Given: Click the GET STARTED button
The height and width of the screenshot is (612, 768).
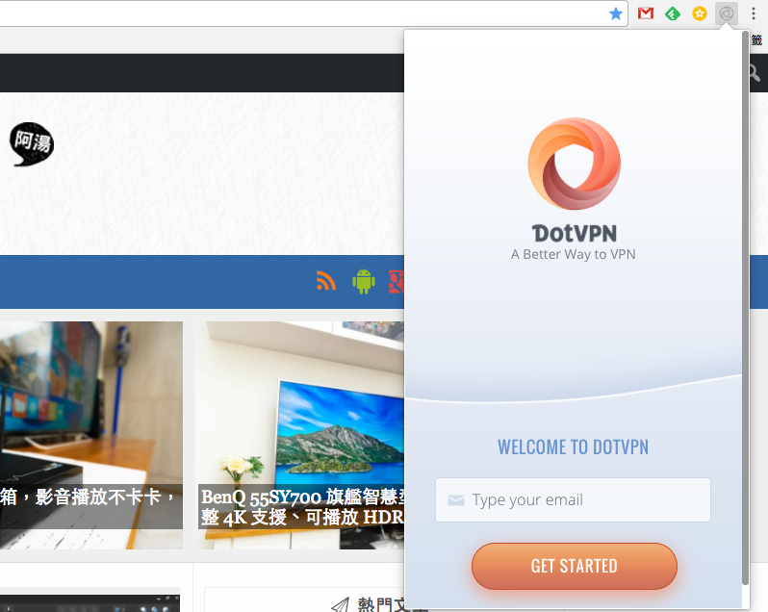Looking at the screenshot, I should [574, 566].
